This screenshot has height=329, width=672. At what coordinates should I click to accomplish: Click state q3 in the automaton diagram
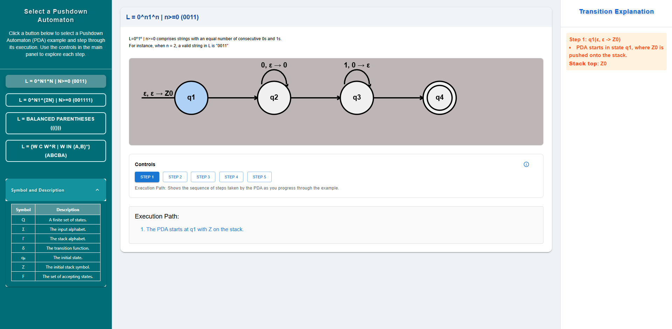357,98
